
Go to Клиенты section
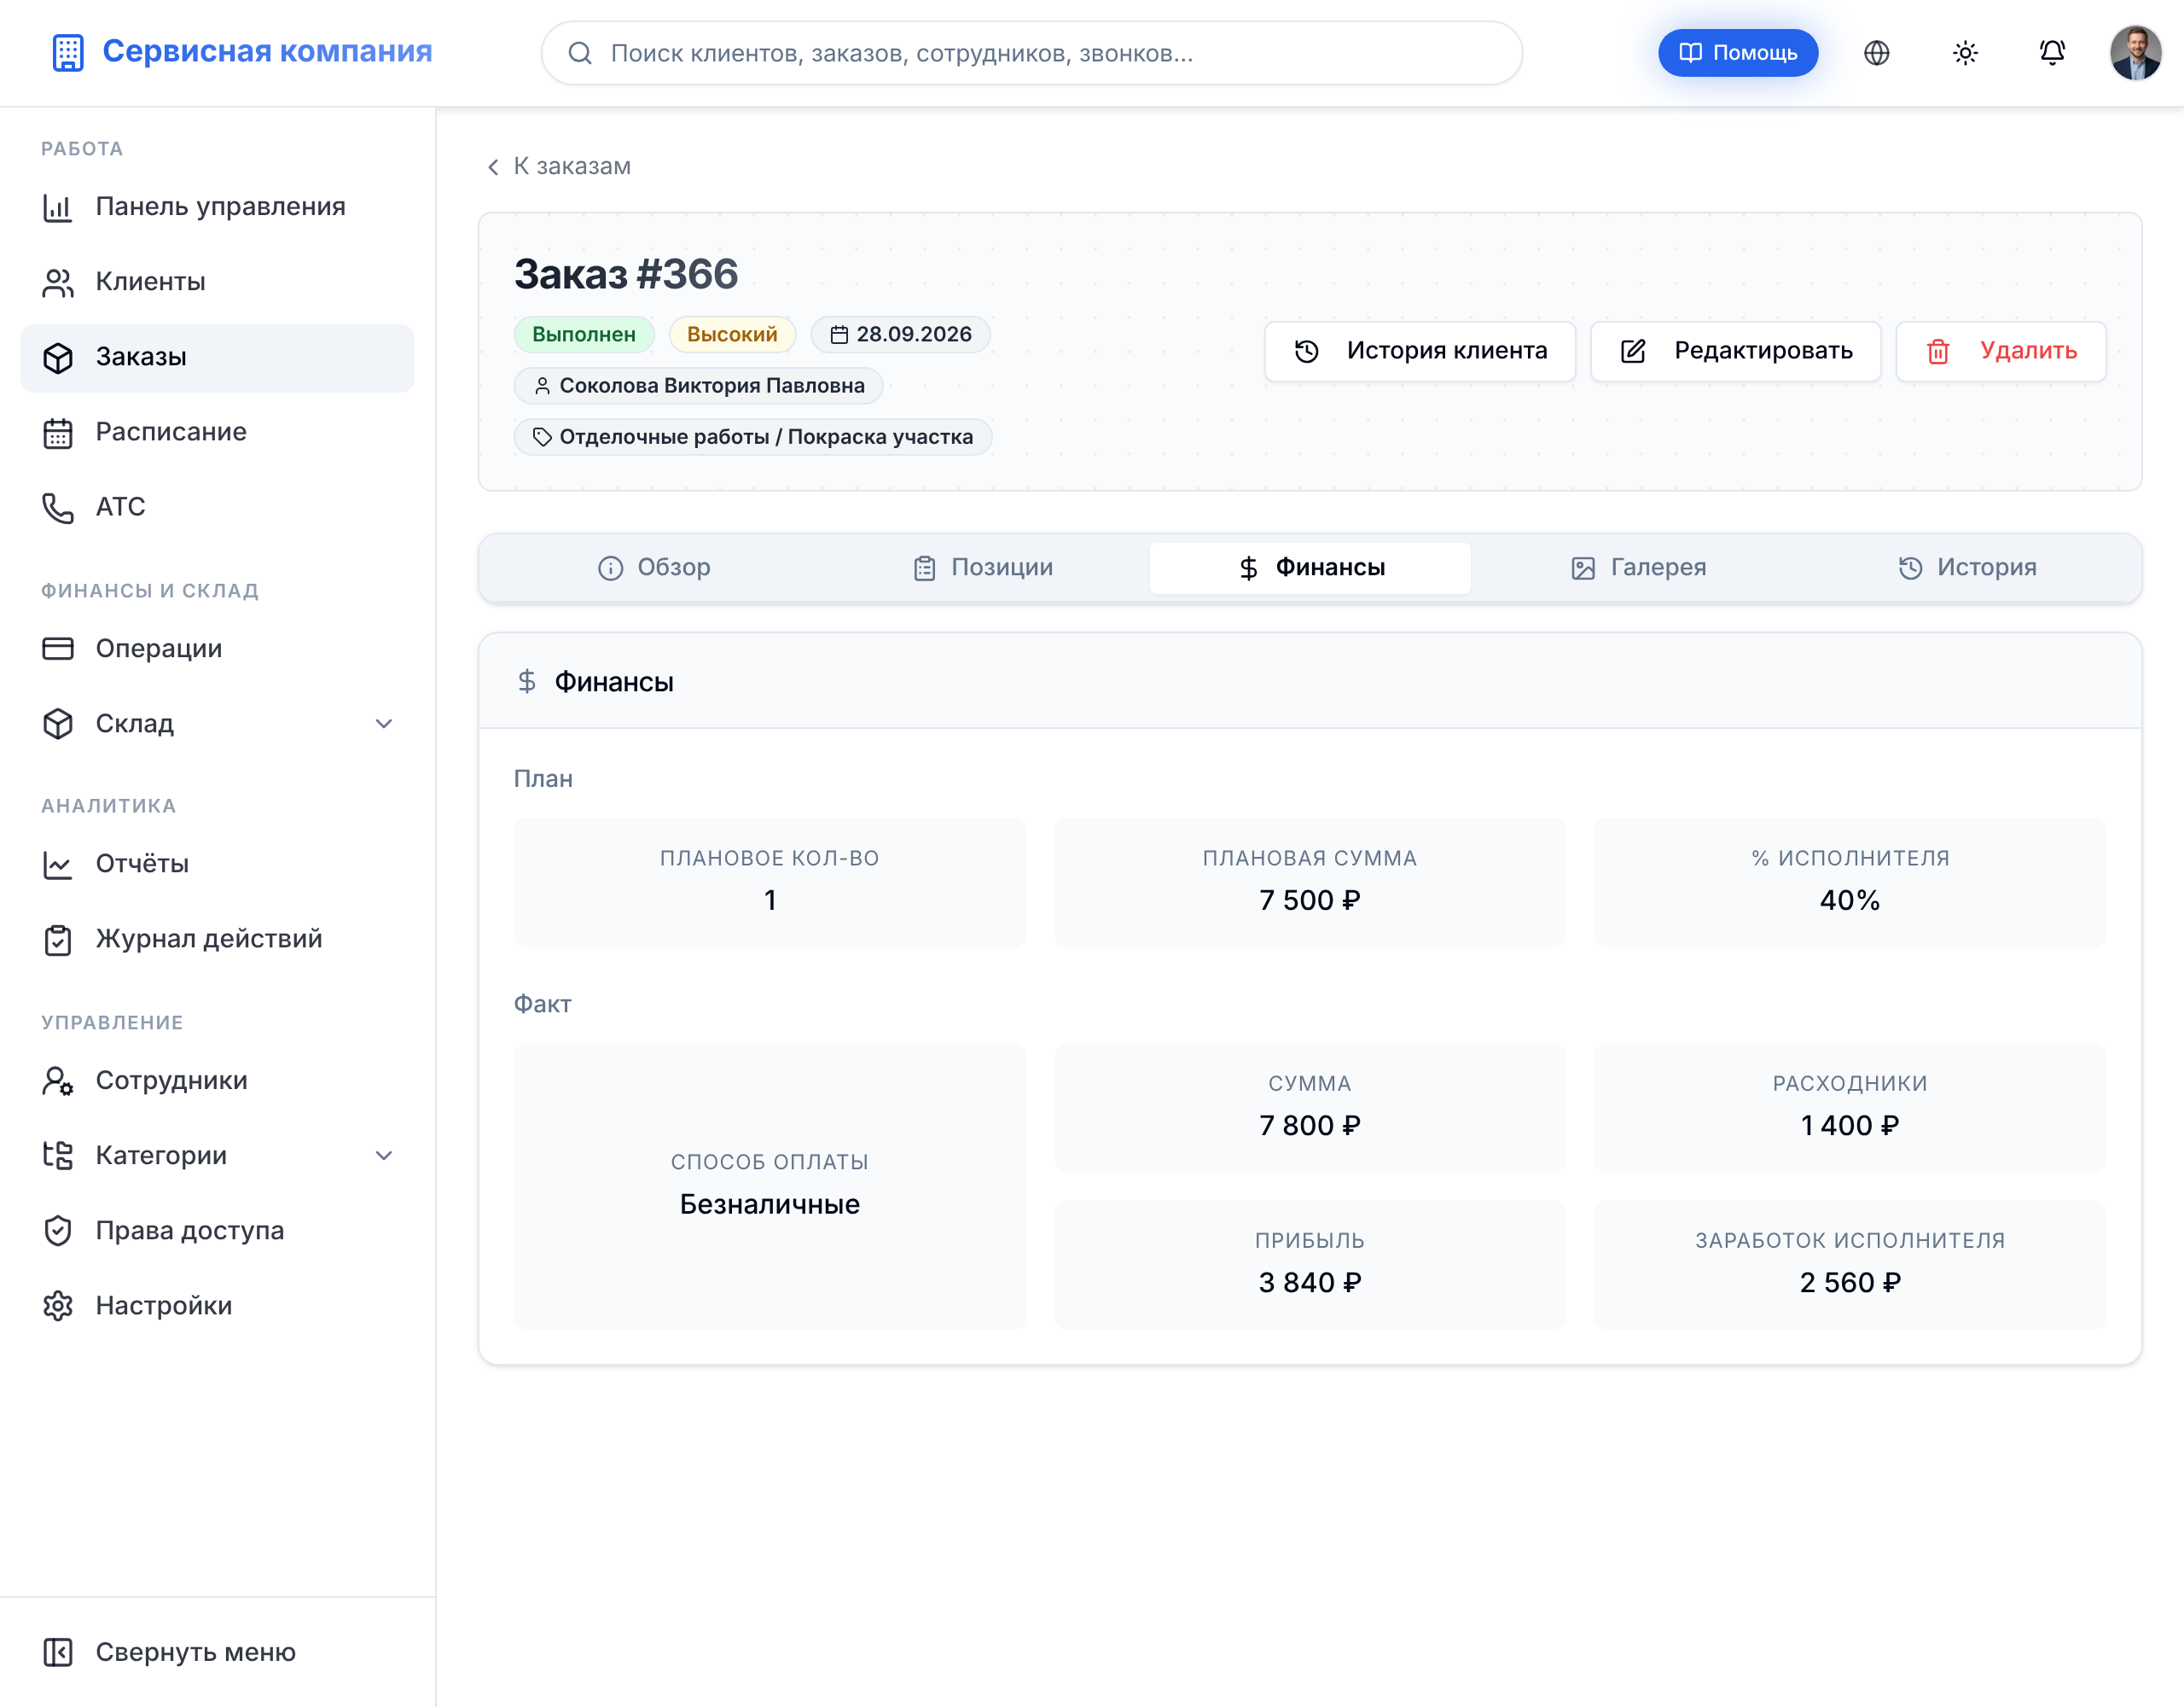coord(217,283)
